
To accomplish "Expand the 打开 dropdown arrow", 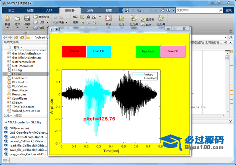I will tap(17, 28).
